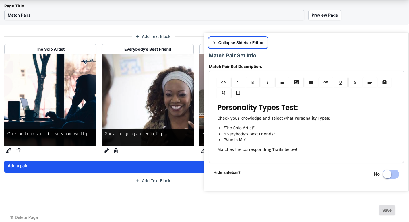Image resolution: width=409 pixels, height=222 pixels.
Task: Toggle bold formatting in description editor
Action: (253, 82)
